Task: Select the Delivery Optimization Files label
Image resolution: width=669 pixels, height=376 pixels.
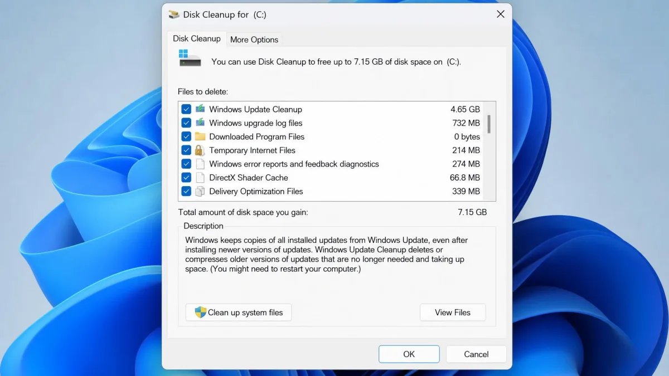Action: pos(256,191)
